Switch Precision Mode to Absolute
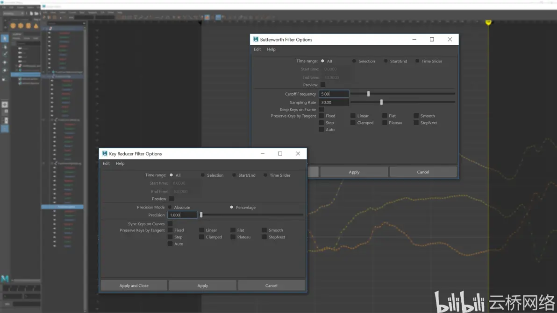 pos(170,208)
